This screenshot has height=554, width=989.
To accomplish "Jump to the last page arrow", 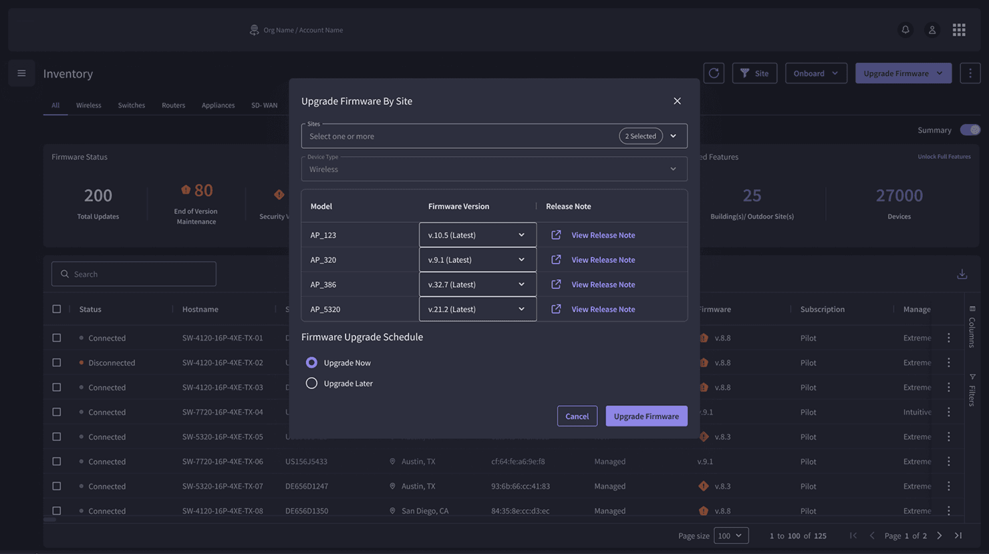I will click(958, 535).
